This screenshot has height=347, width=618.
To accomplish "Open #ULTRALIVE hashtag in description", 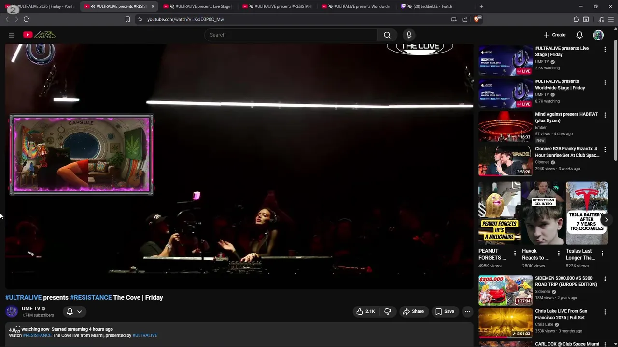I will pyautogui.click(x=145, y=335).
